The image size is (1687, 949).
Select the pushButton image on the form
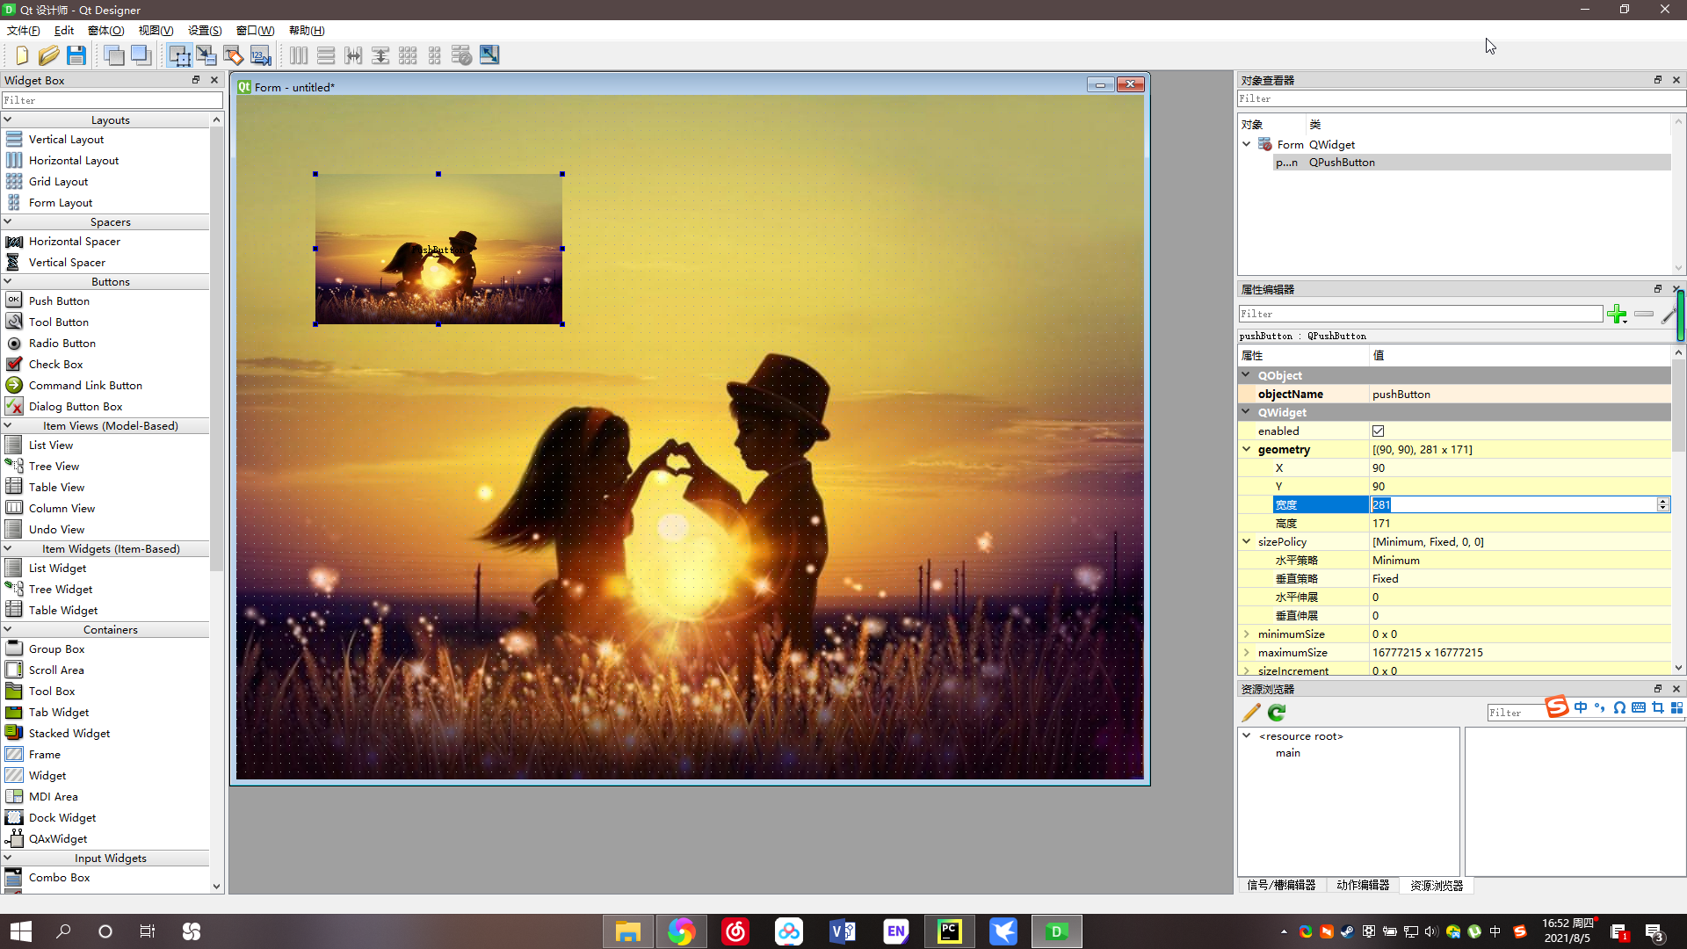pyautogui.click(x=438, y=249)
